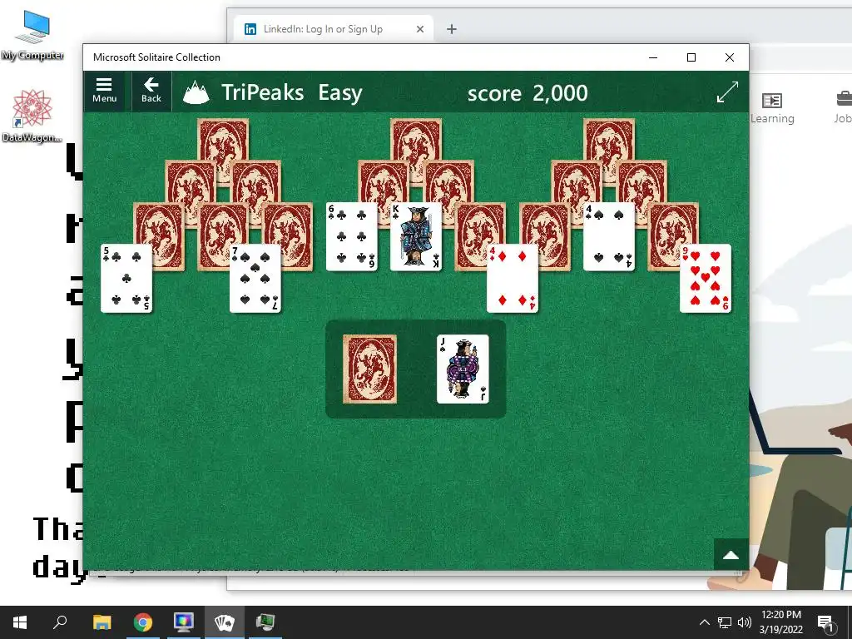Viewport: 852px width, 639px height.
Task: Draw a card from the face-down stock pile
Action: point(369,369)
